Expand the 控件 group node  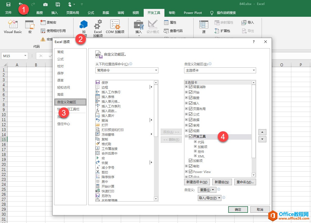[195, 151]
